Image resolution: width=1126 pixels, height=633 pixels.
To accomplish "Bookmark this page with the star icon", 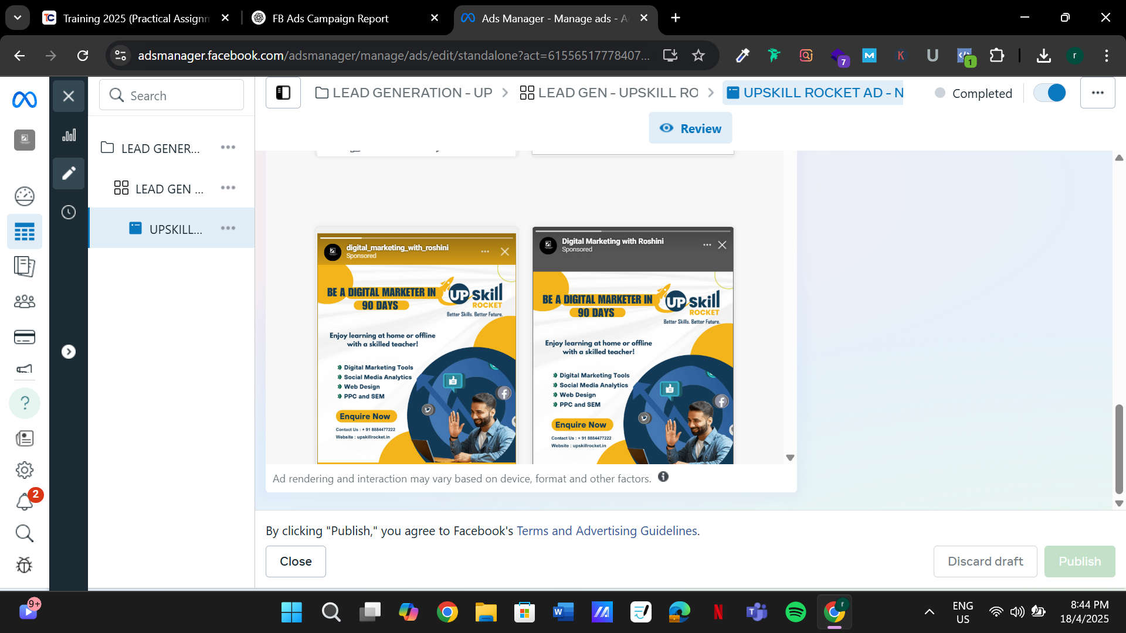I will [698, 56].
